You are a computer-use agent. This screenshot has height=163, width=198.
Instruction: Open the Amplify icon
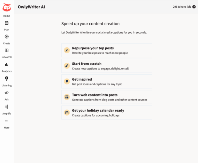[x=7, y=107]
